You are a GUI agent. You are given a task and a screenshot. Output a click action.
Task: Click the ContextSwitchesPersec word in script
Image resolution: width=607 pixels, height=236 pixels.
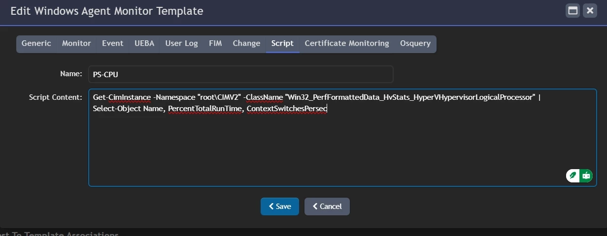click(x=287, y=108)
